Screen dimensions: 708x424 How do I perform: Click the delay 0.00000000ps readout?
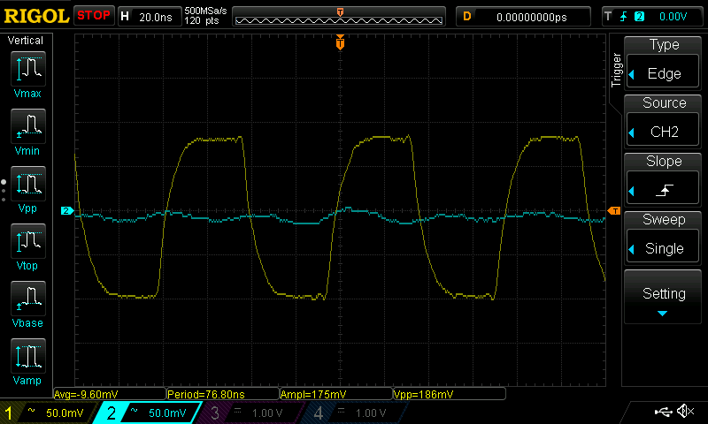523,17
